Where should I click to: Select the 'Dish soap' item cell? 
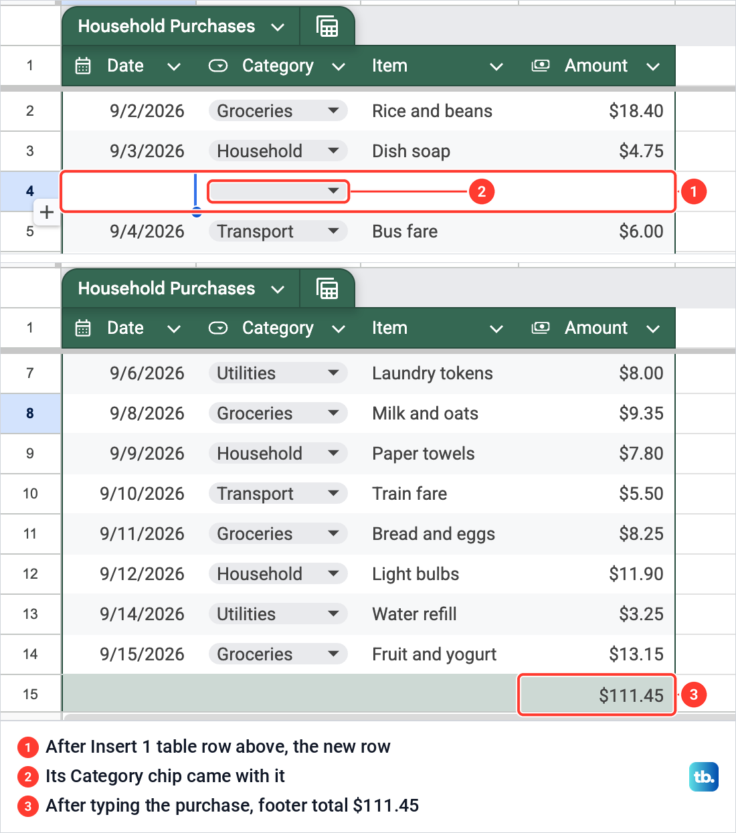coord(438,151)
